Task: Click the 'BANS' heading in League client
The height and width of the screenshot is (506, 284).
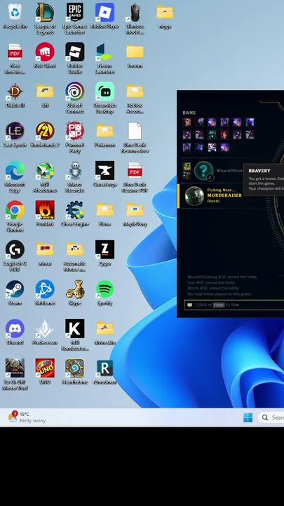Action: point(189,112)
